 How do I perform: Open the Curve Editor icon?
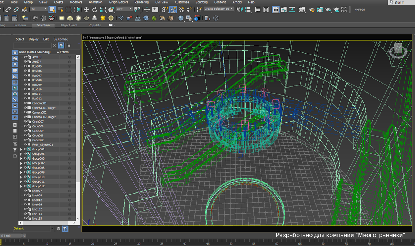coord(284,10)
